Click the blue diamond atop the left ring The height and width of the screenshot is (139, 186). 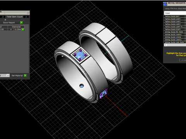80,55
